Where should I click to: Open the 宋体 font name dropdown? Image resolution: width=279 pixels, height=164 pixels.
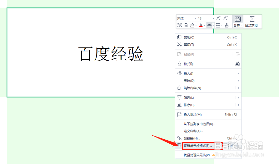coord(195,18)
